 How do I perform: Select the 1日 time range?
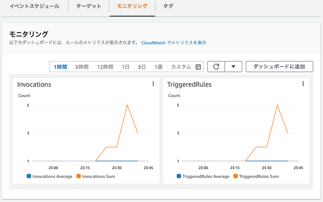(x=126, y=67)
